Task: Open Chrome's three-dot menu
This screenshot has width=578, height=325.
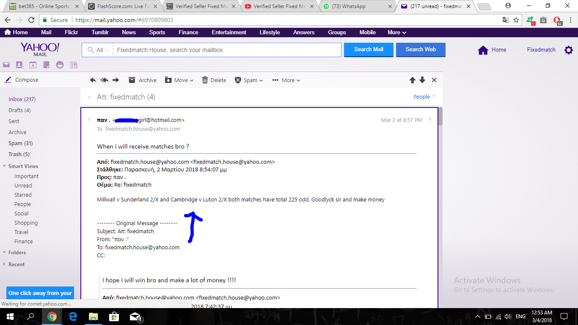Action: point(570,20)
